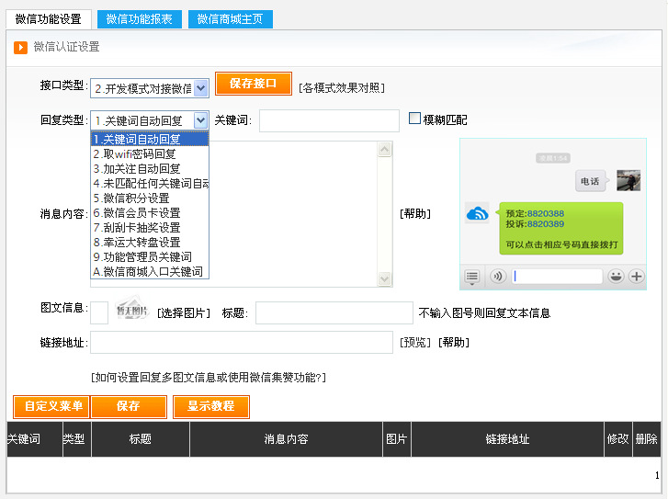668x499 pixels.
Task: Click the message textarea scroll-down arrow
Action: [x=385, y=278]
